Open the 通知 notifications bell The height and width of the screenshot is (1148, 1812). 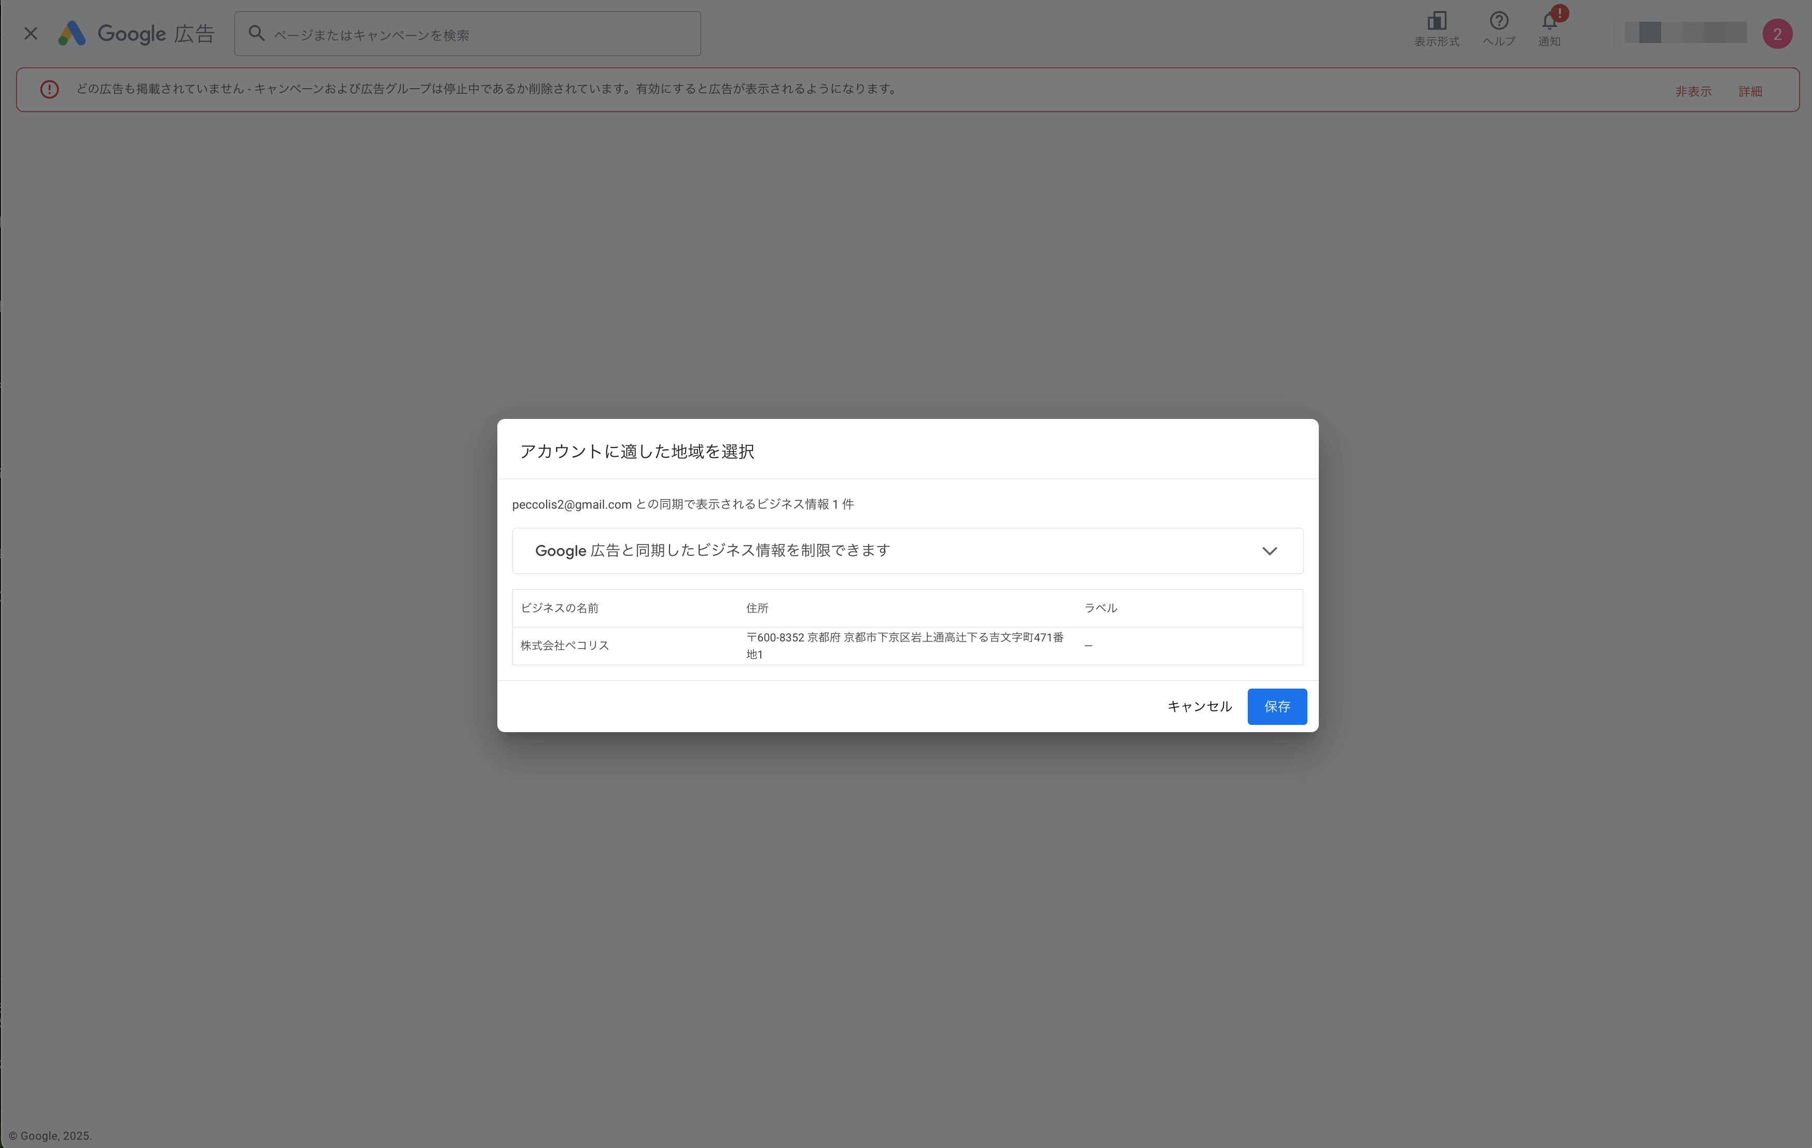1549,22
